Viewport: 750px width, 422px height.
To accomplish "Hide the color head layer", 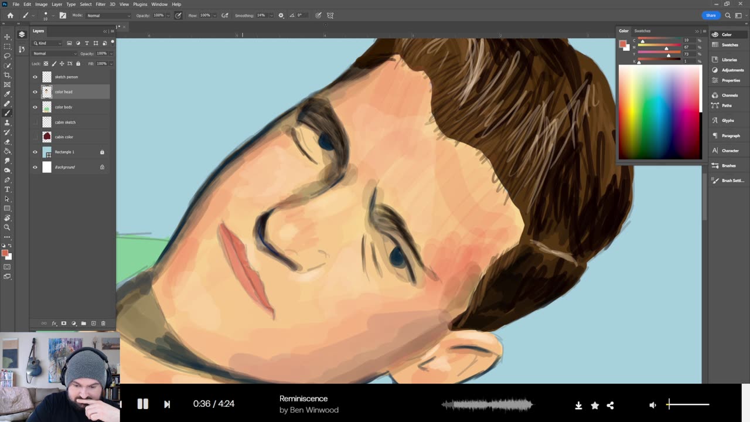I will point(35,92).
